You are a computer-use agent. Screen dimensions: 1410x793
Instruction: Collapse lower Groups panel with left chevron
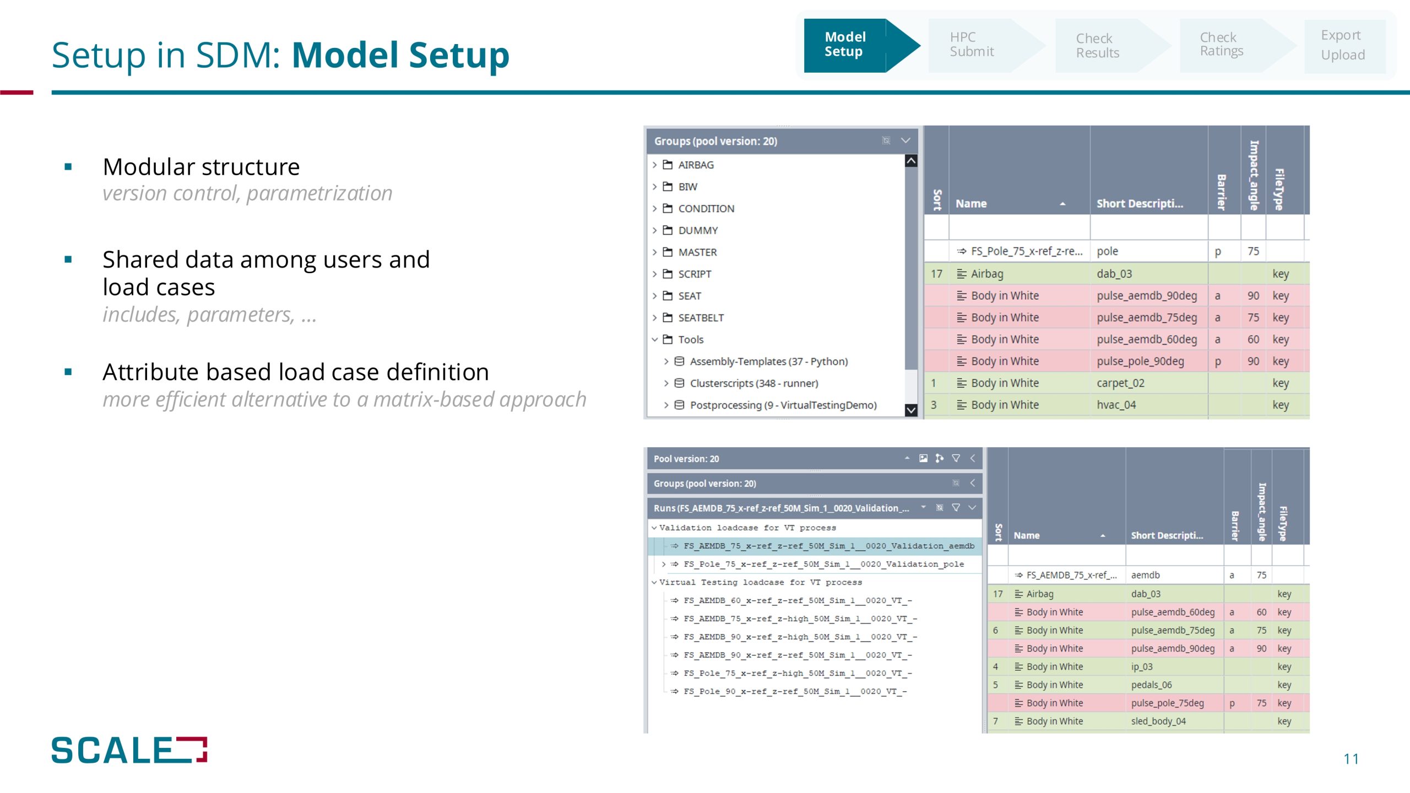coord(973,483)
